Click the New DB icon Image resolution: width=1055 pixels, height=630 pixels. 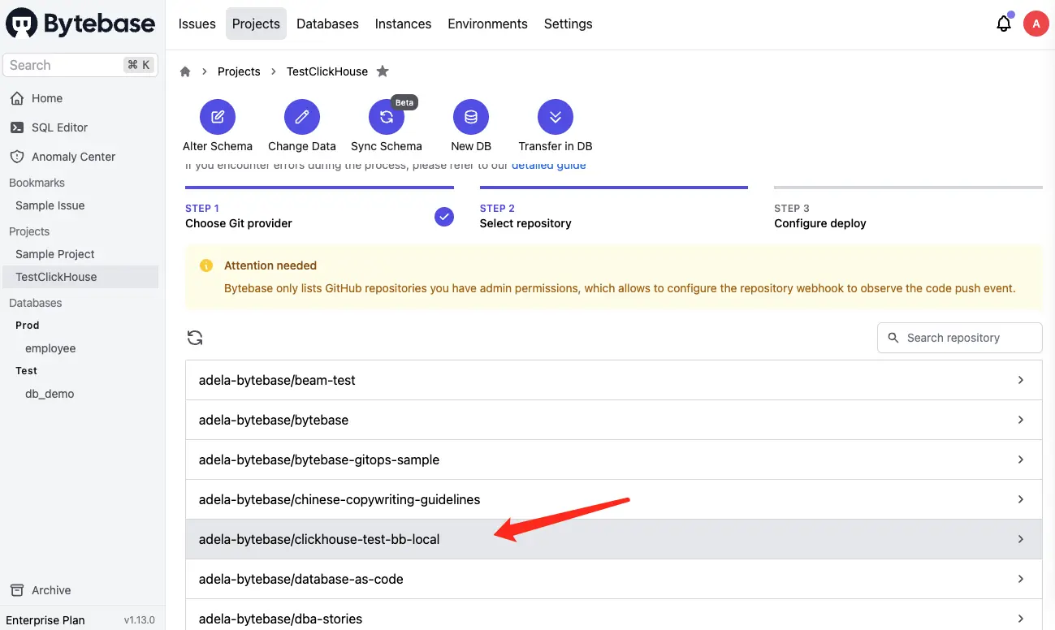pos(470,116)
